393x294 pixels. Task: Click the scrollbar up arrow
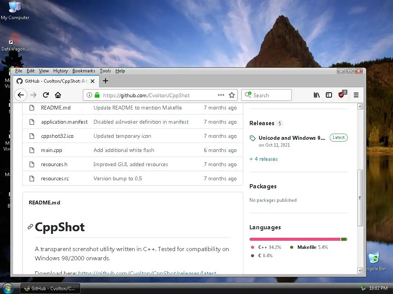coord(360,106)
